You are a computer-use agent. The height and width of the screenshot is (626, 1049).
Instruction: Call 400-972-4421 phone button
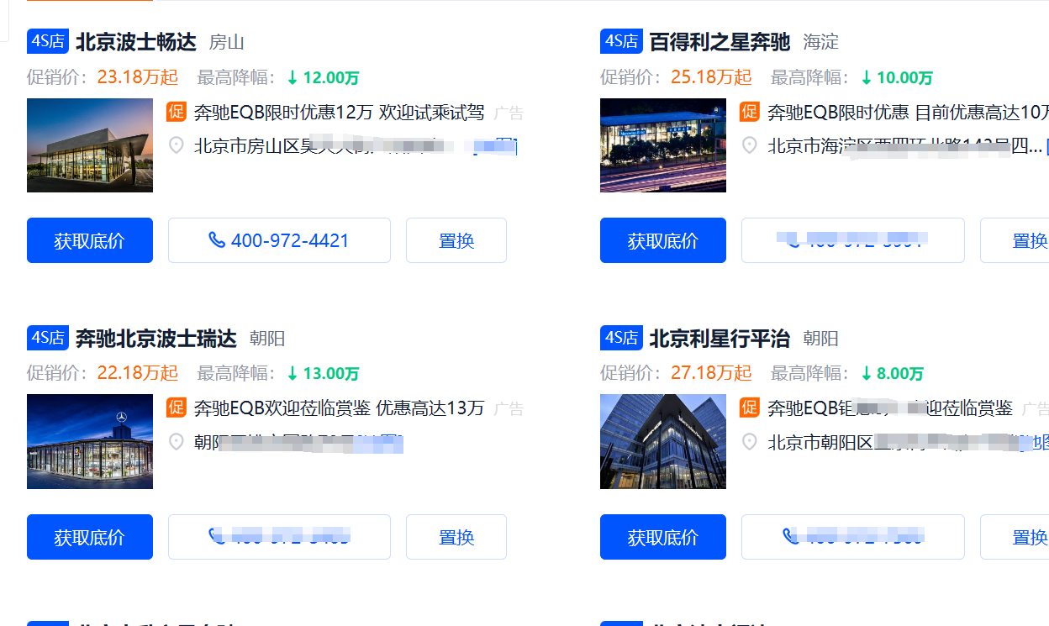pos(279,240)
